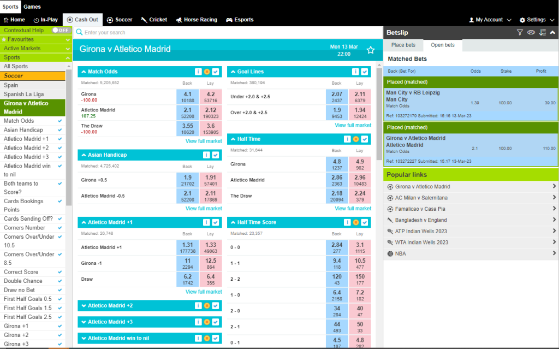The image size is (559, 349).
Task: Untick Correct Score in the sidebar list
Action: (60, 272)
